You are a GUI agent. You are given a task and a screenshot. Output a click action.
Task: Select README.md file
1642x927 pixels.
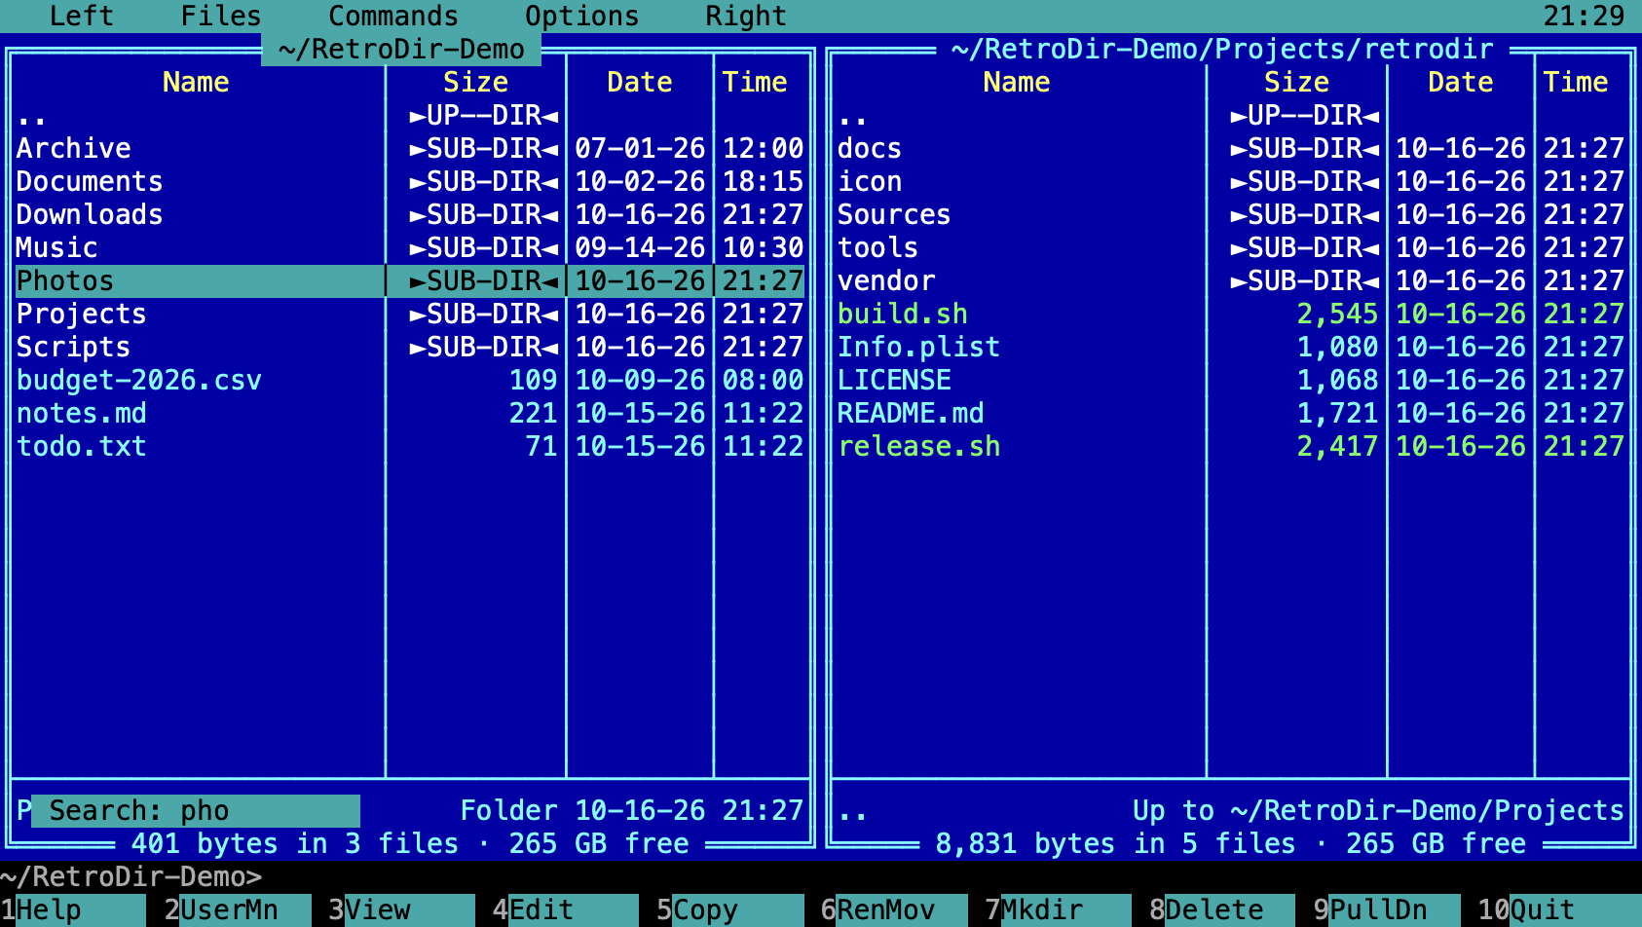click(x=1231, y=413)
